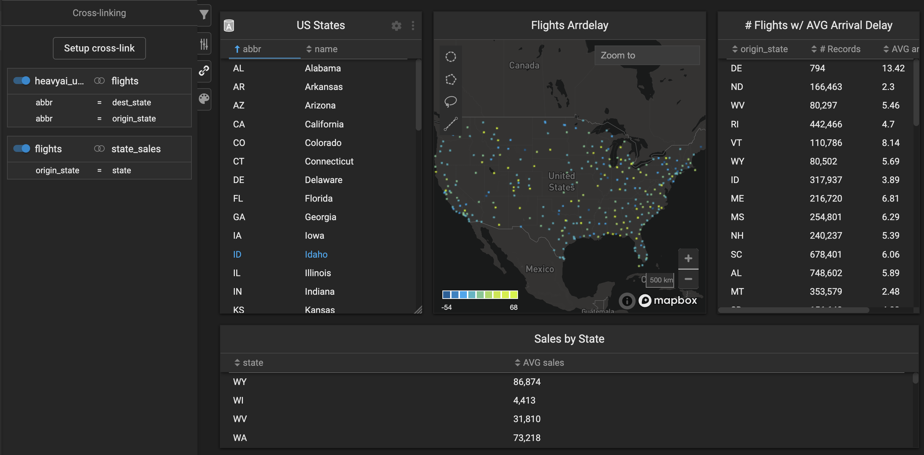Screen dimensions: 924x455
Task: Select the Idaho row in US States
Action: pos(316,254)
